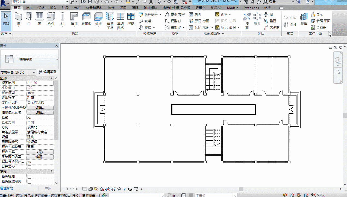Pick the 天花板 (Ceiling) tool
Viewport: 347px width, 197px height.
coord(86,20)
